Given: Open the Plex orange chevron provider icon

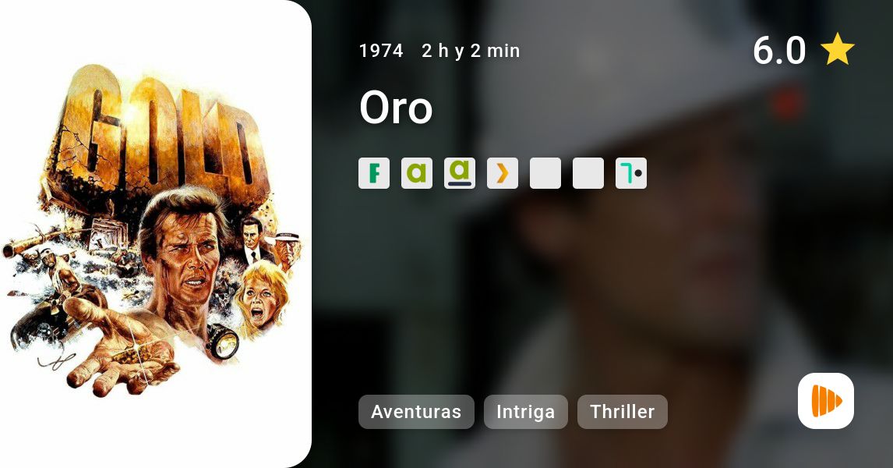Looking at the screenshot, I should coord(503,173).
